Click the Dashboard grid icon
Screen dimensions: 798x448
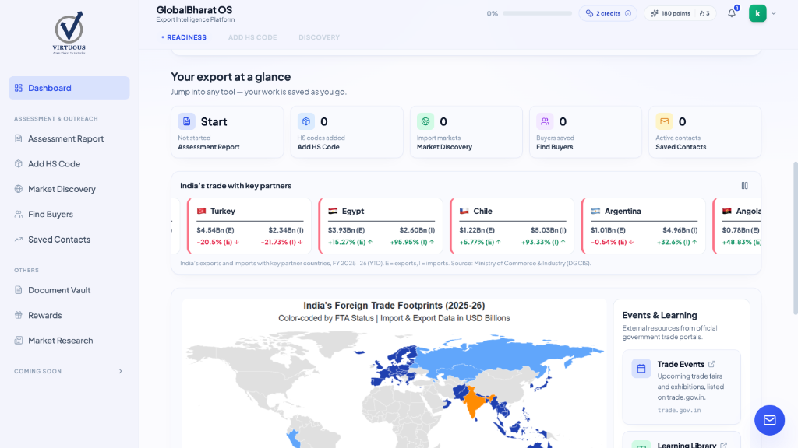tap(19, 88)
